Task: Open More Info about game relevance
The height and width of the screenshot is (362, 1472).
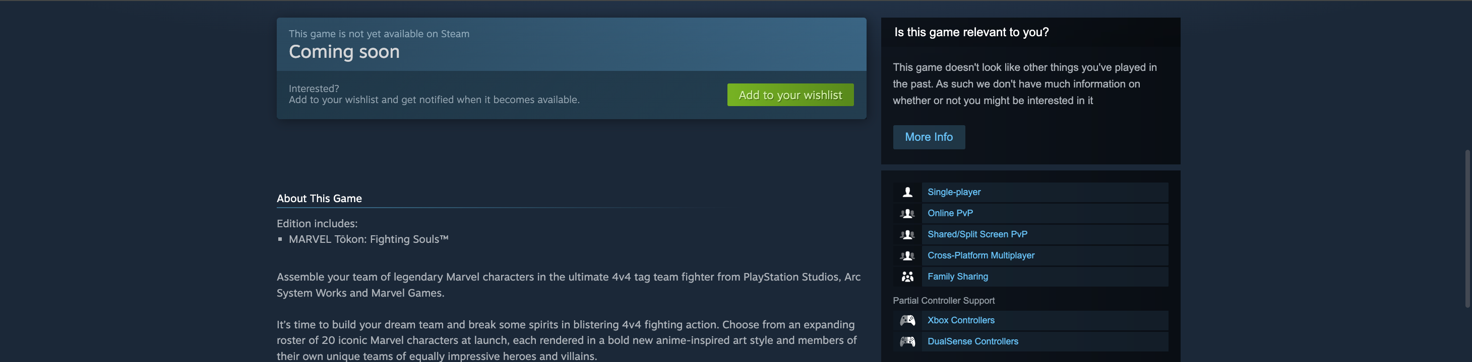Action: point(929,137)
